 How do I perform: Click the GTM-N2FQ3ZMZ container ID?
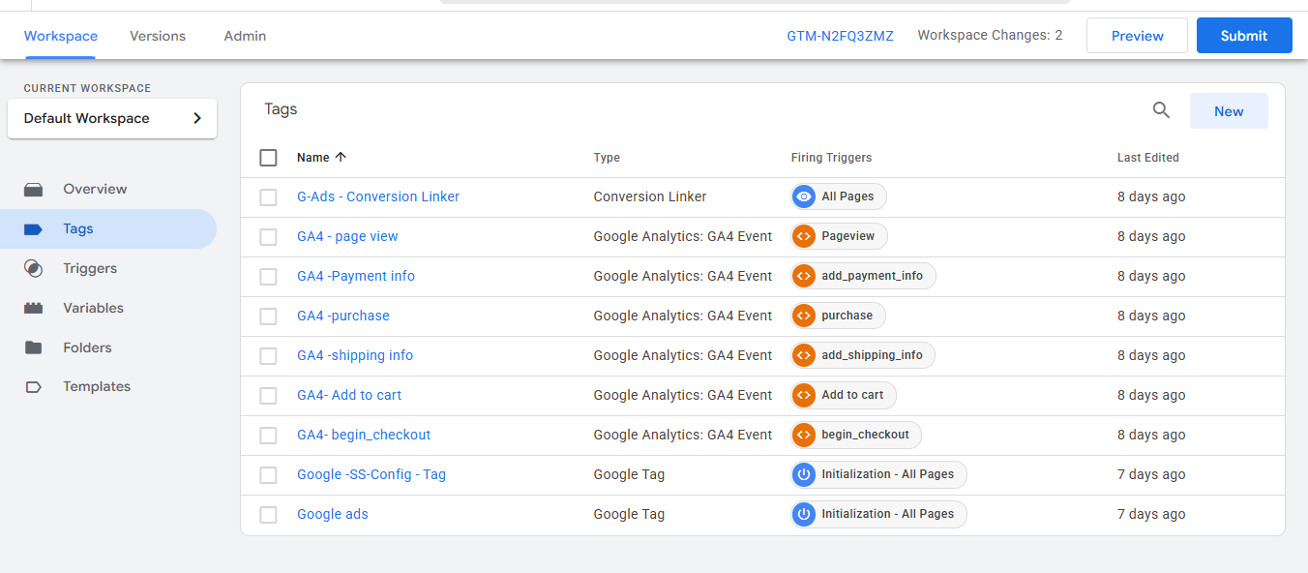click(x=841, y=36)
